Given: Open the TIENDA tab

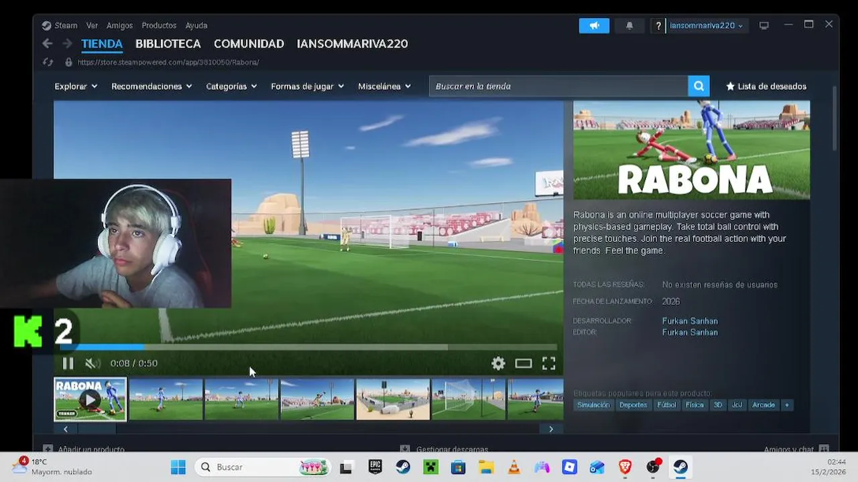Looking at the screenshot, I should coord(102,44).
